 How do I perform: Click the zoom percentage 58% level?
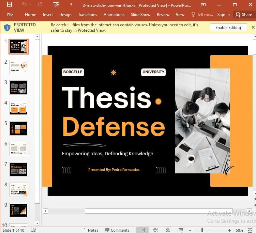coord(239,230)
